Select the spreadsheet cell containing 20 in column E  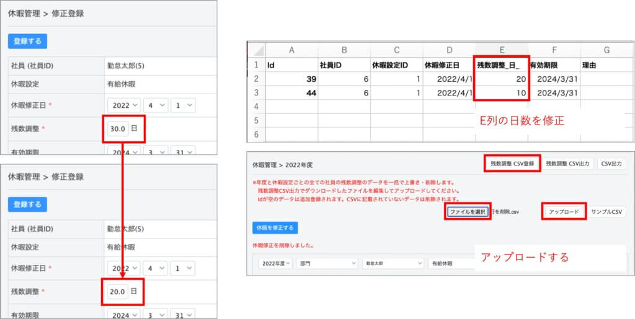click(x=502, y=79)
